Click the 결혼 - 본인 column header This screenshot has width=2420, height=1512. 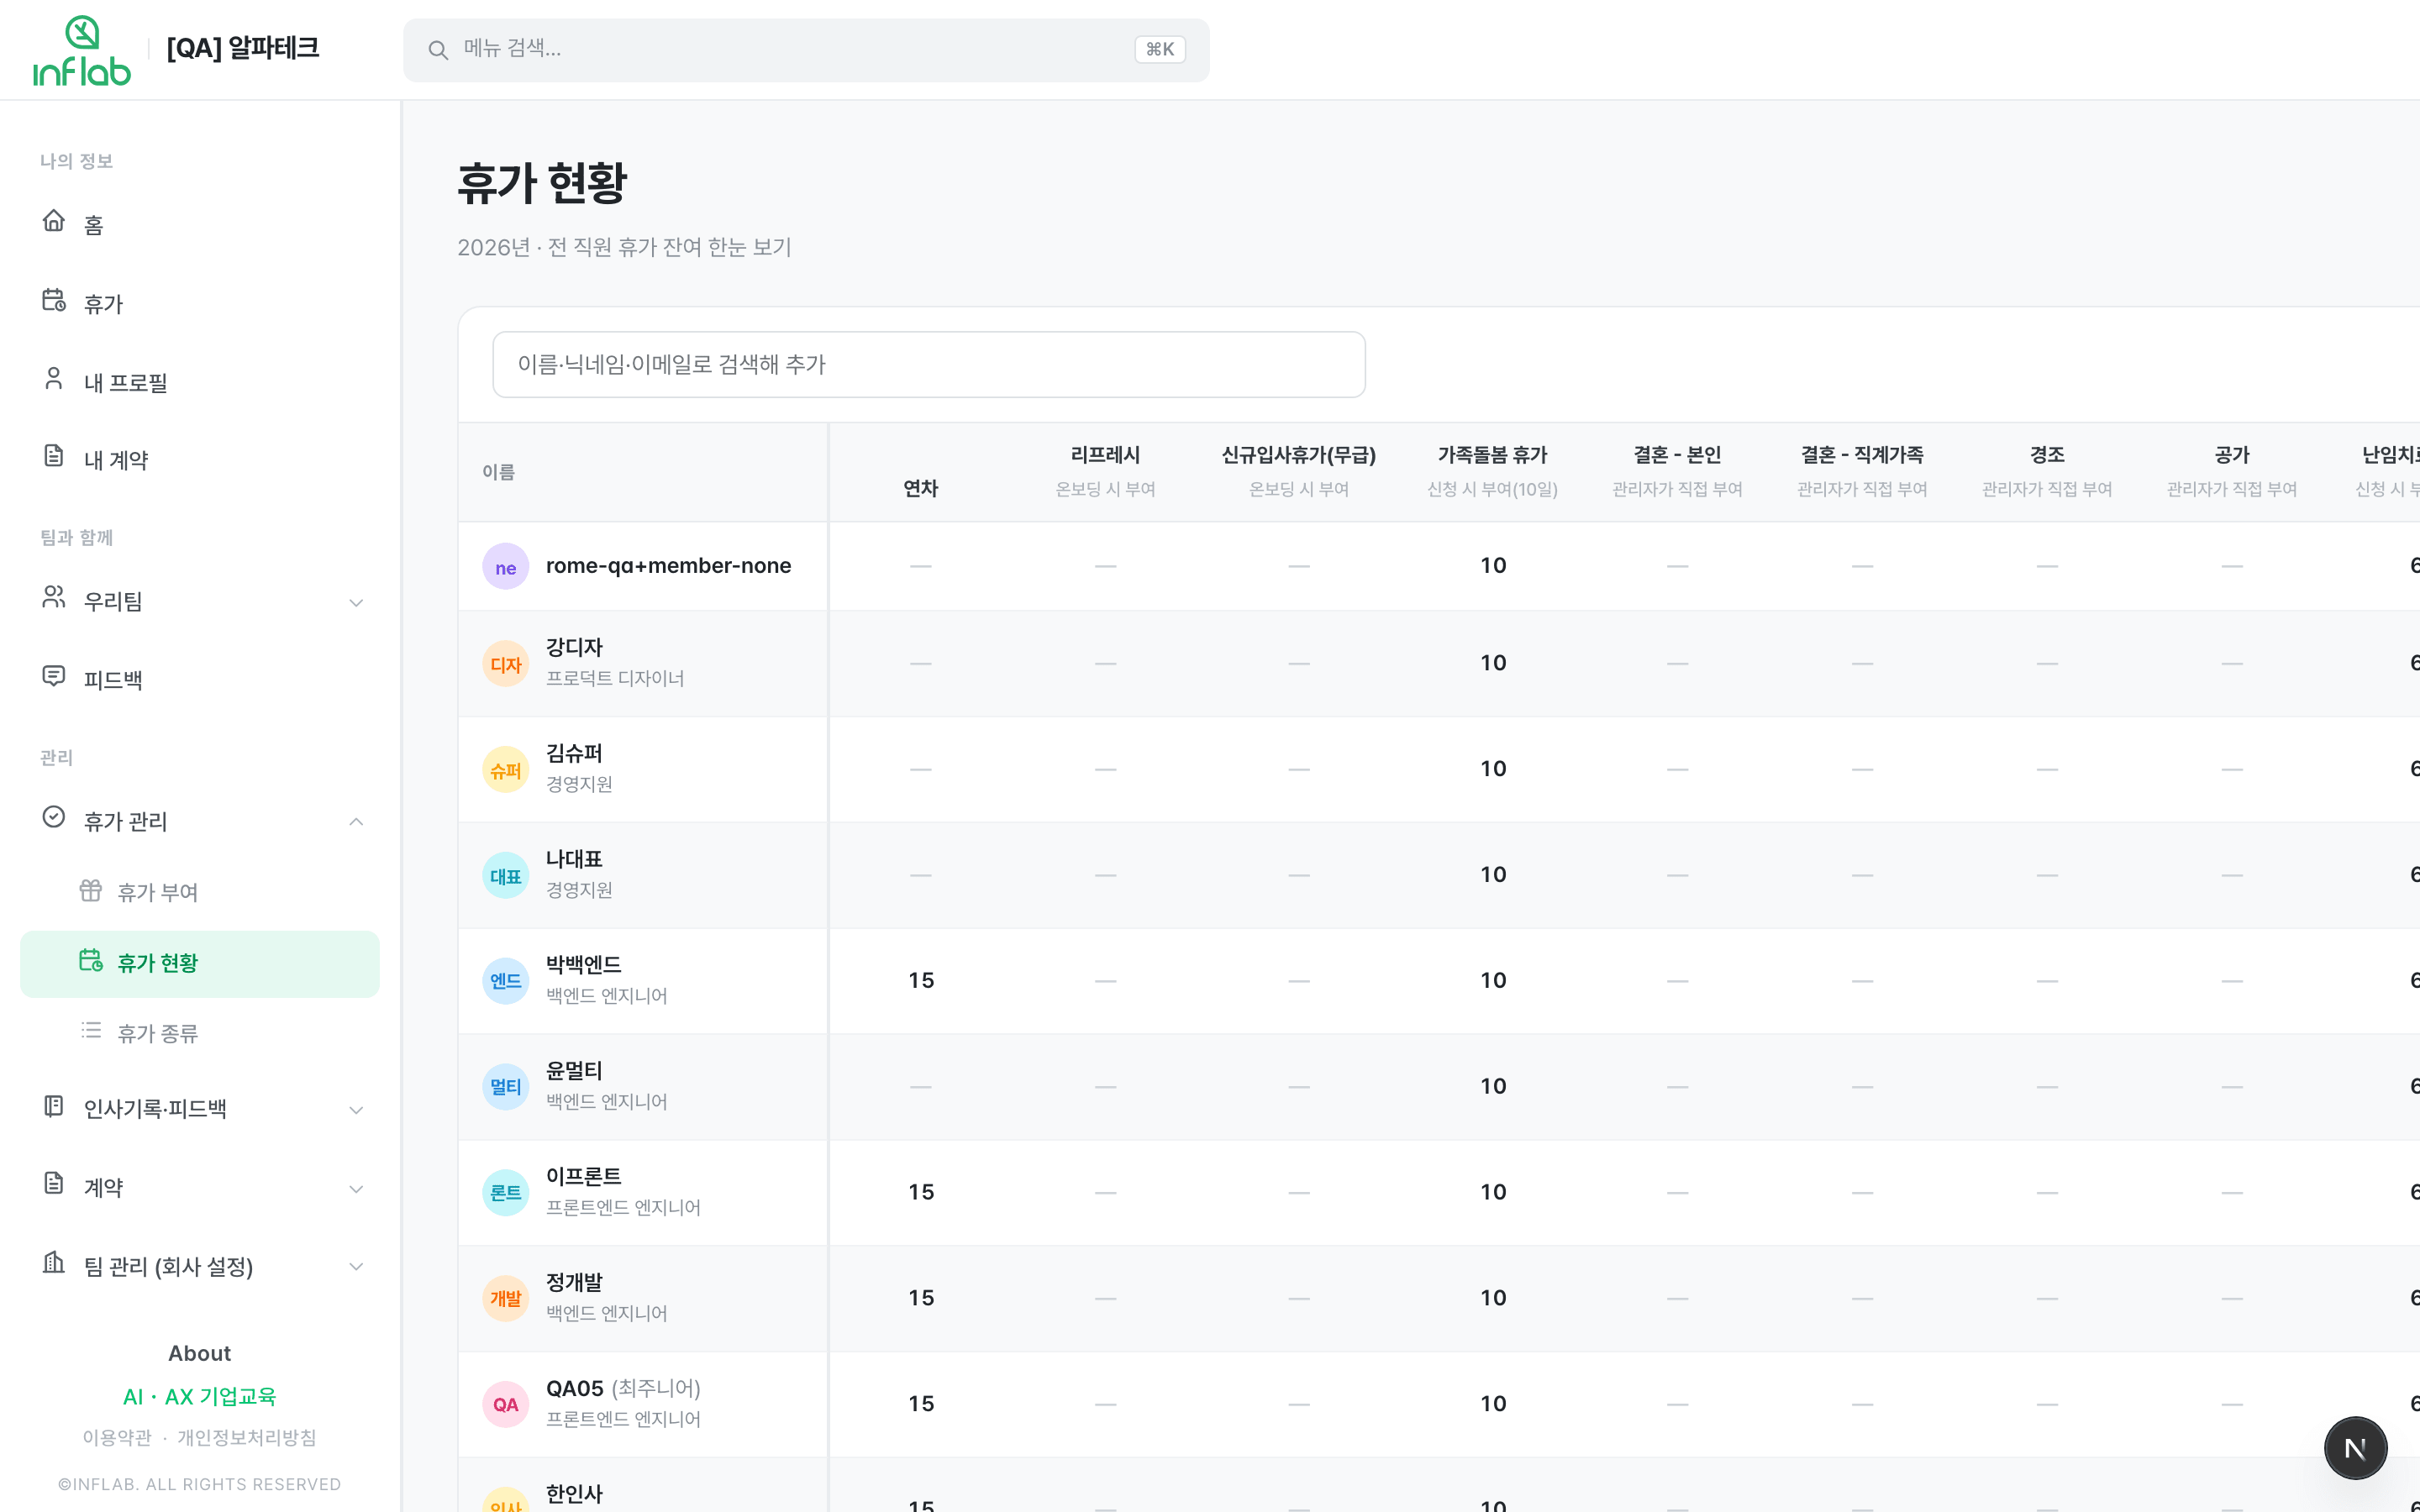(1677, 455)
